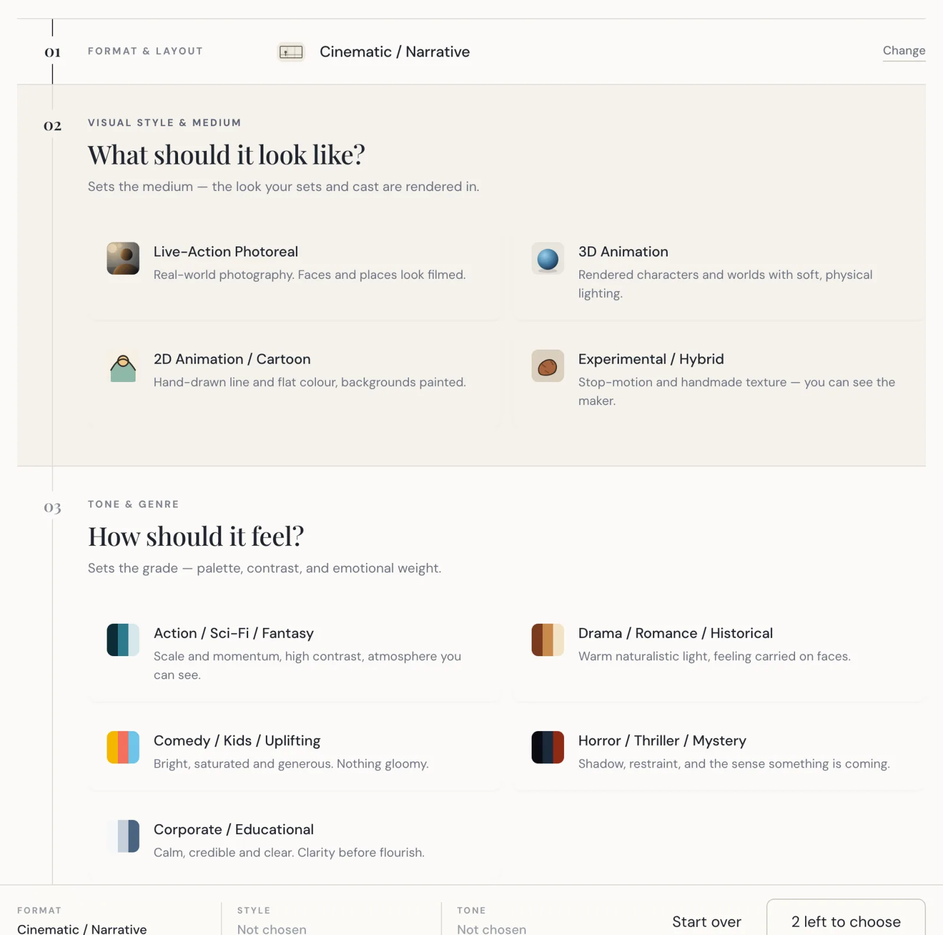Click the Comedy / Kids / Uplifting title
This screenshot has width=943, height=935.
tap(237, 741)
